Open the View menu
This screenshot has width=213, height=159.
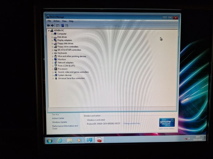pyautogui.click(x=64, y=21)
